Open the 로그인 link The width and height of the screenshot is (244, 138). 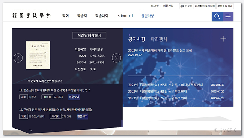tap(155, 6)
